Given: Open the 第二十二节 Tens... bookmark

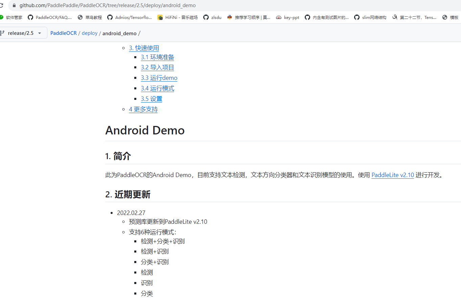Looking at the screenshot, I should (414, 17).
